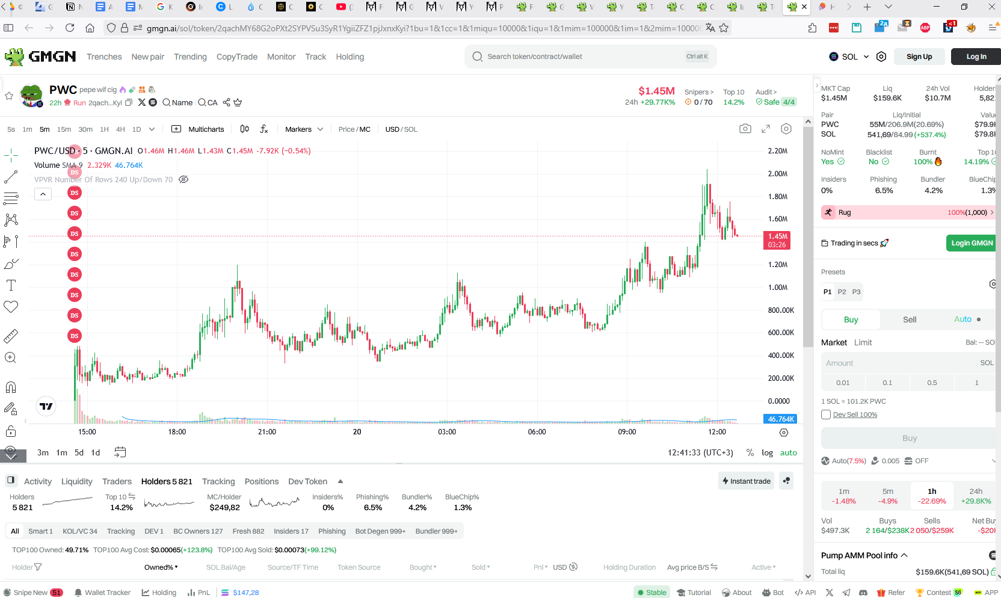Open the PWC X Twitter link
This screenshot has height=598, width=1001.
pos(142,102)
